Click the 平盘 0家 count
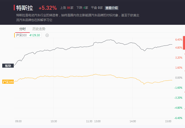185x128 pixels. tap(97, 8)
